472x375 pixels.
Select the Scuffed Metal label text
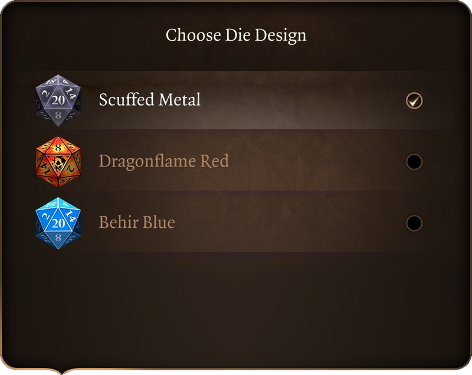149,100
